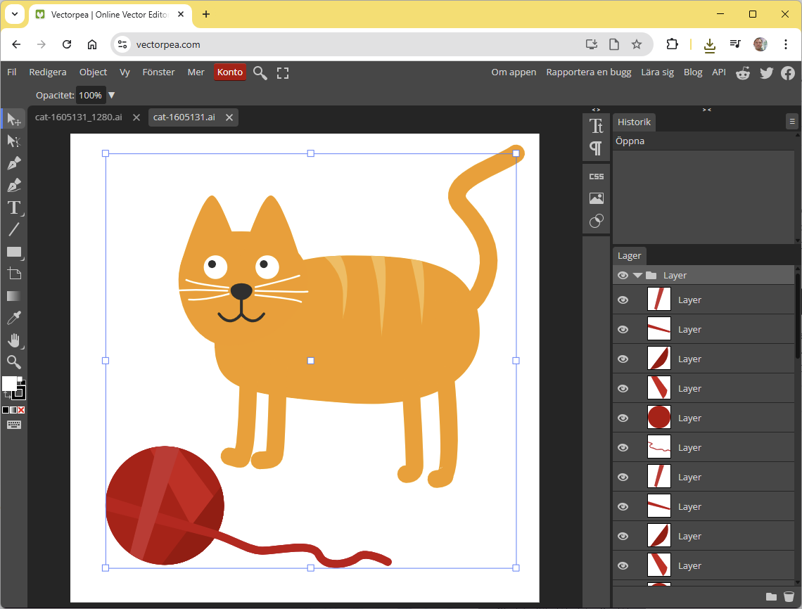Select the Pen tool
Viewport: 802px width, 609px height.
tap(14, 162)
